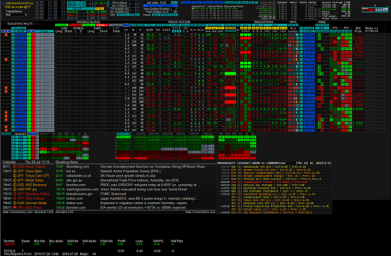
Task: Click the bloomberg.com news source
Action: pos(77,167)
